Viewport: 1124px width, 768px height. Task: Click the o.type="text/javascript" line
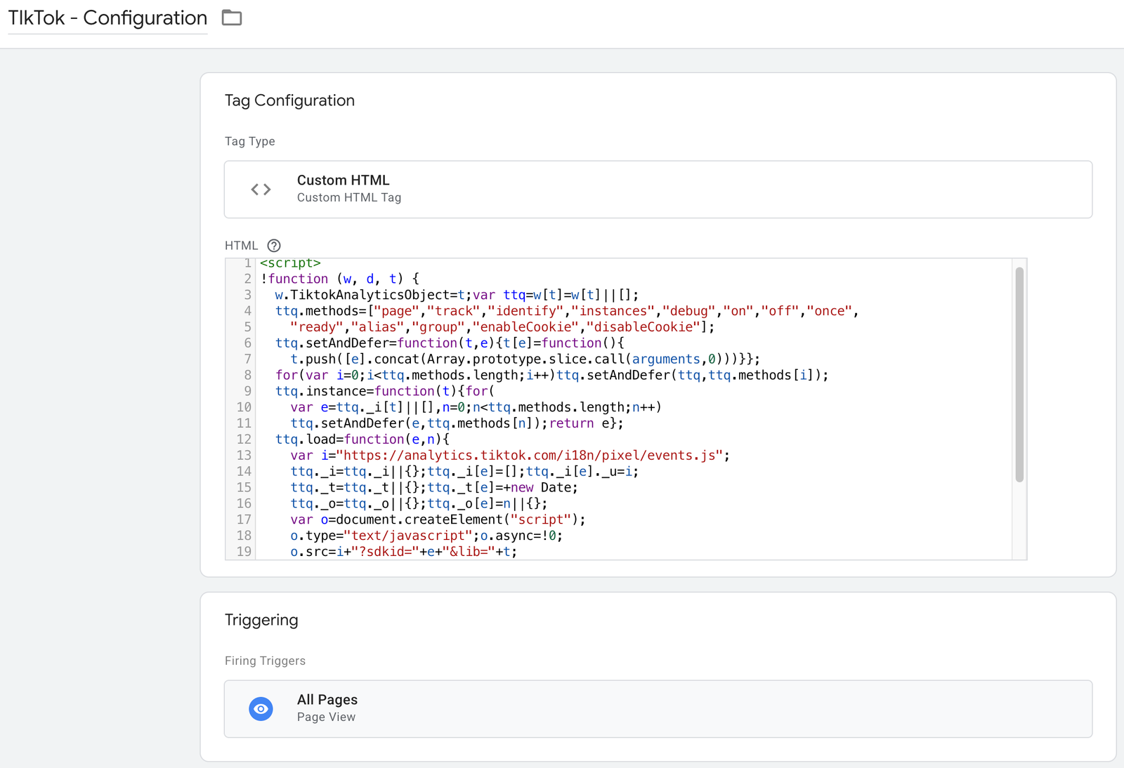[x=426, y=536]
